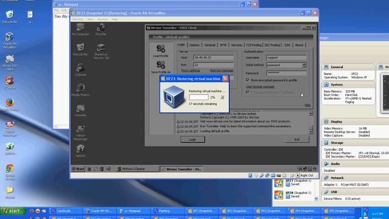Switch to Terminal tab in Tunnelier

[209, 45]
